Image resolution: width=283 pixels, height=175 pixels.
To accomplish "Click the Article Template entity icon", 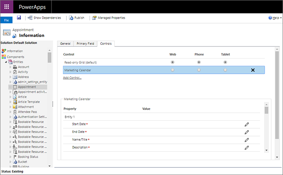I will tap(15, 102).
